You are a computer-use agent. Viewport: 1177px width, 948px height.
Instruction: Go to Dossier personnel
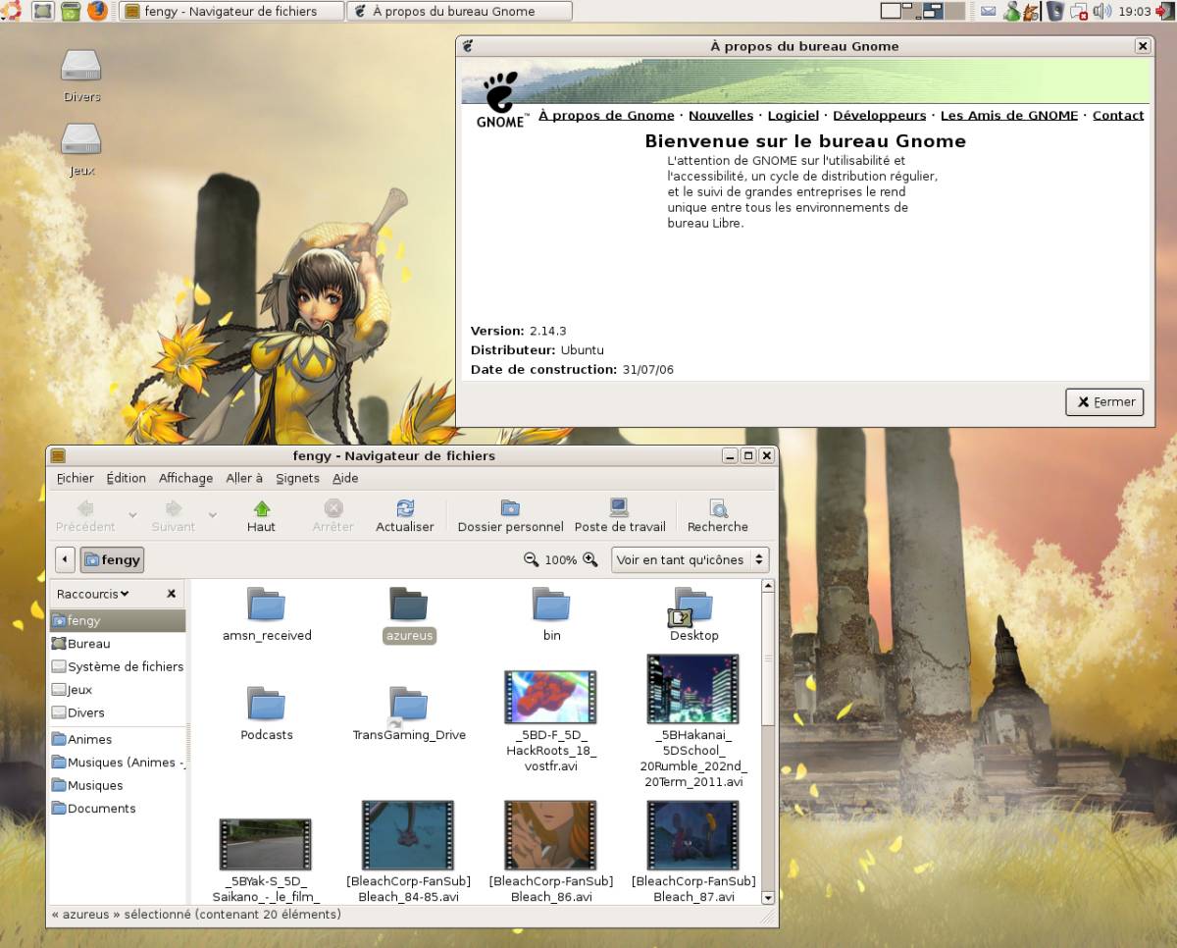pos(510,516)
